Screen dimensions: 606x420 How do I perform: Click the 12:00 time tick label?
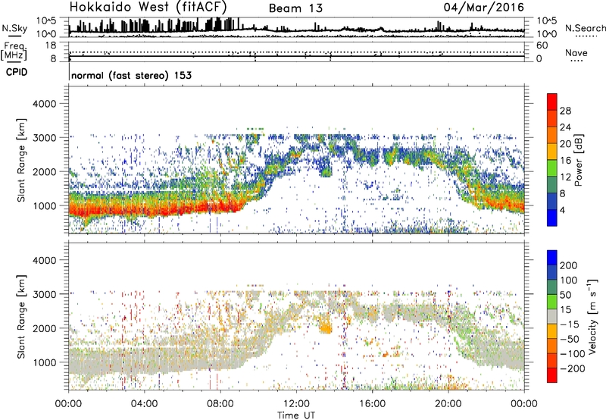(296, 404)
